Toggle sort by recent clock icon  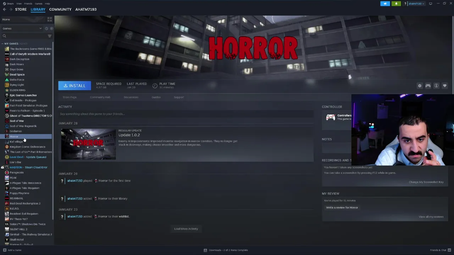[46, 28]
